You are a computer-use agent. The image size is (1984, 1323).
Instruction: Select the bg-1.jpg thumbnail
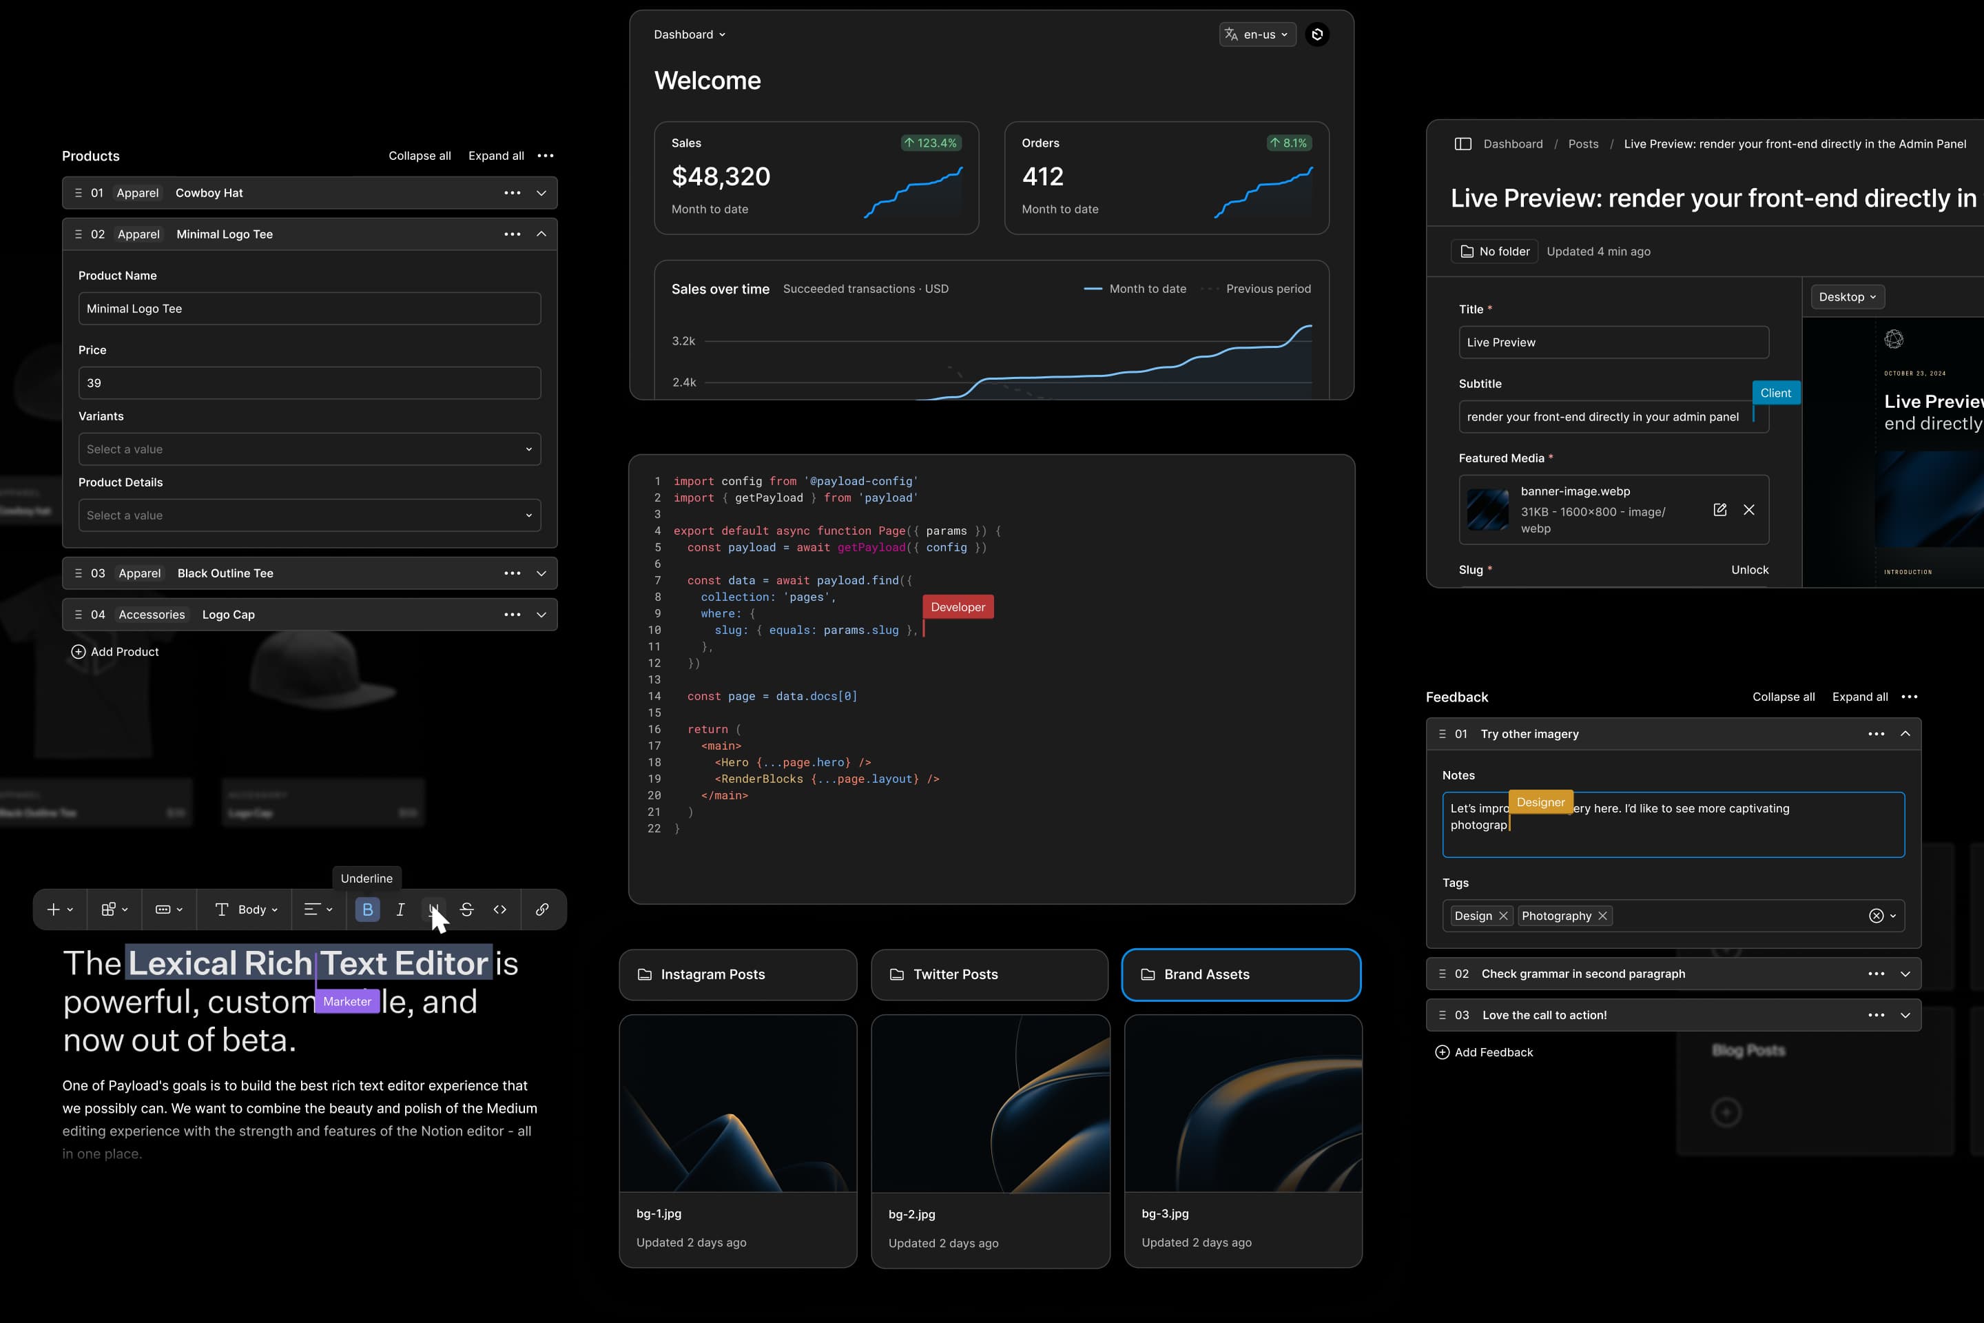tap(738, 1104)
